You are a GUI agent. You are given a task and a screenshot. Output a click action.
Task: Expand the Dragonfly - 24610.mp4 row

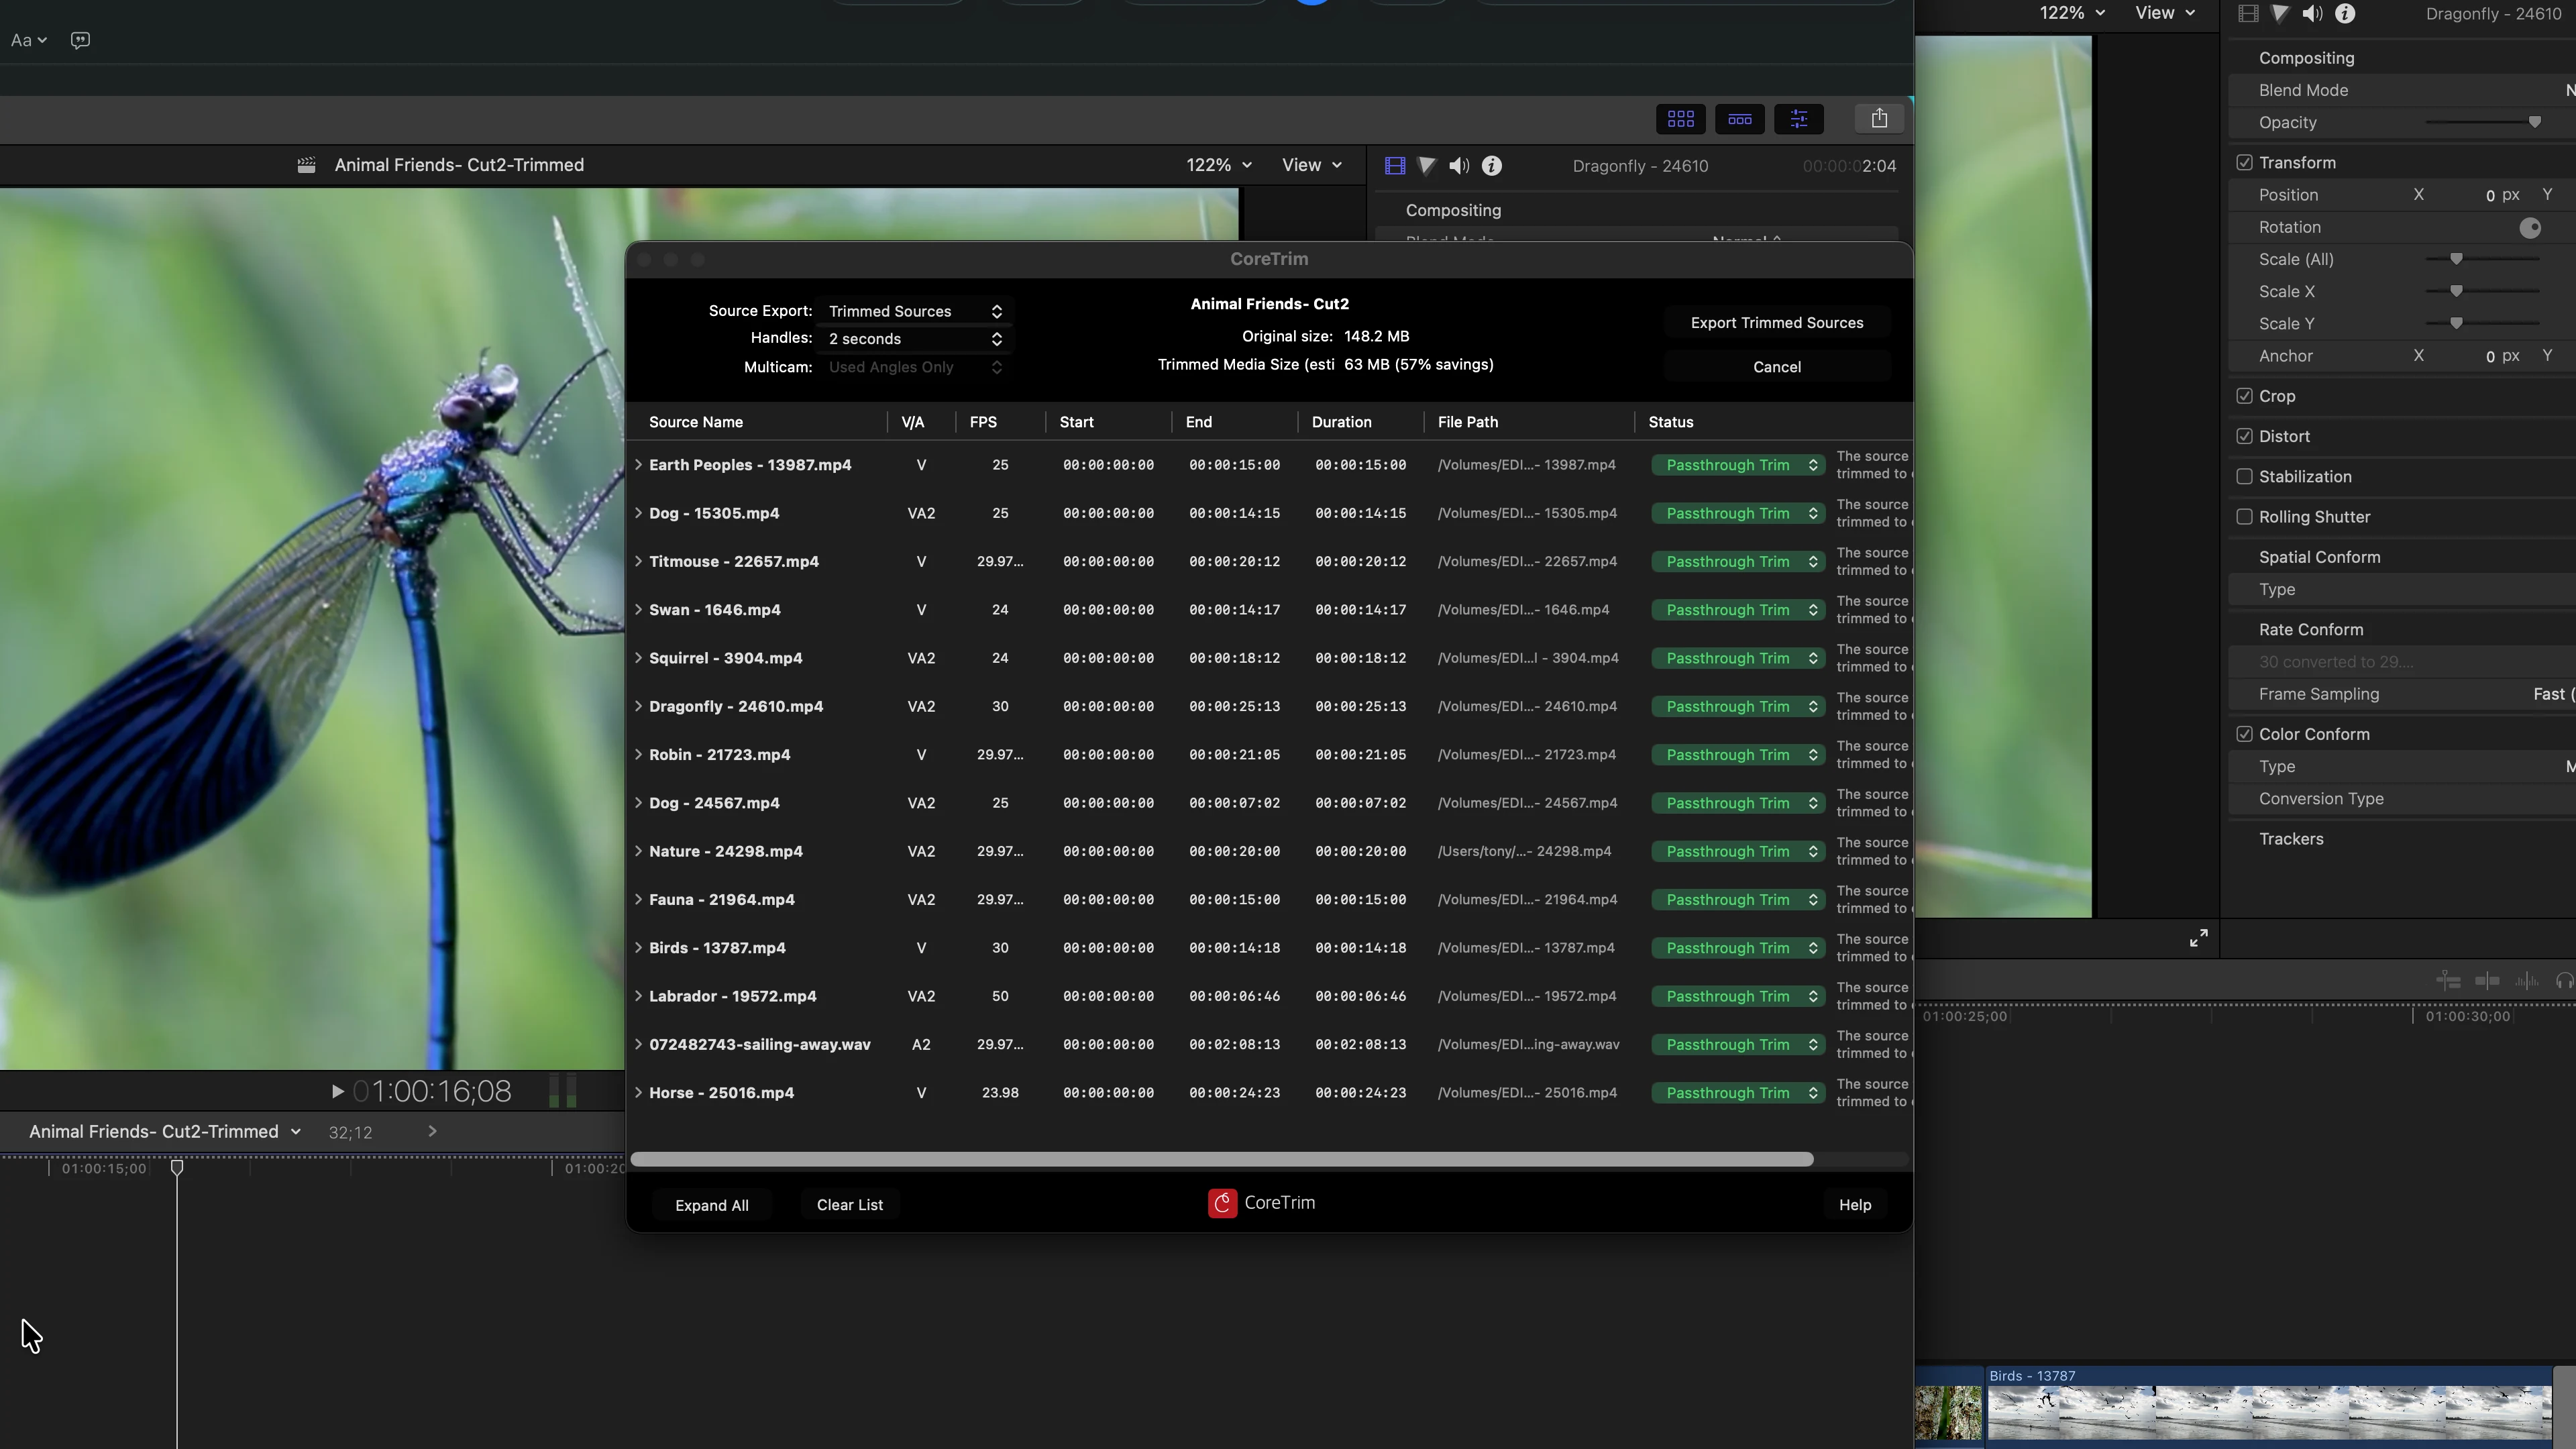pos(638,706)
